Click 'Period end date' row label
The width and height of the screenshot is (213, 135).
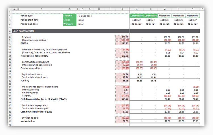29,24
